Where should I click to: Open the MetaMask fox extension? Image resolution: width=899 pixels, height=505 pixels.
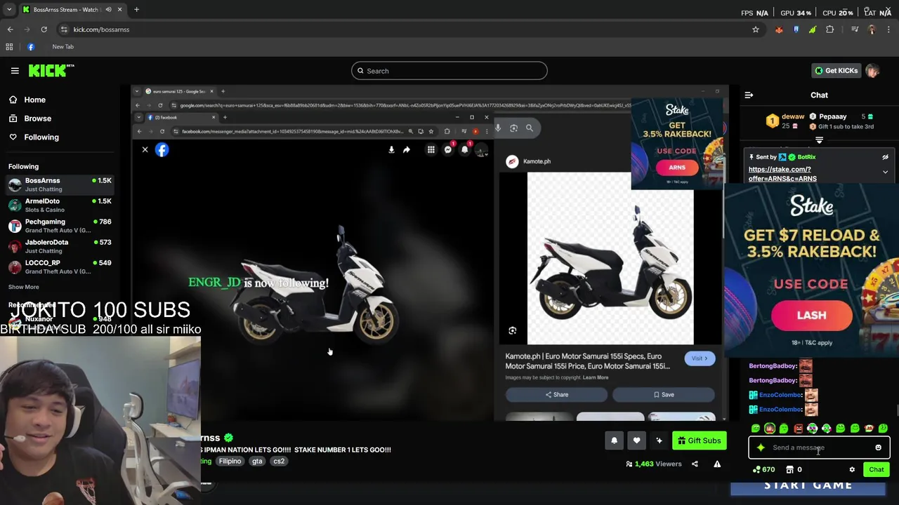click(x=779, y=29)
